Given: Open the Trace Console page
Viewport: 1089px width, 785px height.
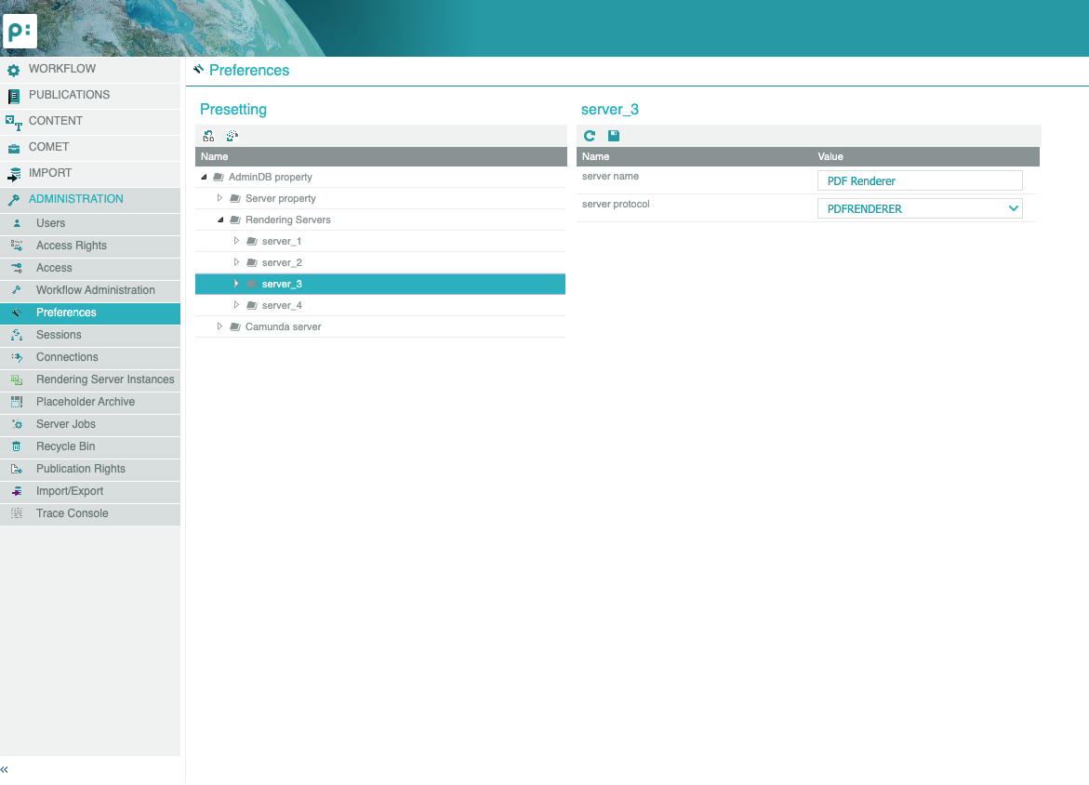Looking at the screenshot, I should [72, 513].
